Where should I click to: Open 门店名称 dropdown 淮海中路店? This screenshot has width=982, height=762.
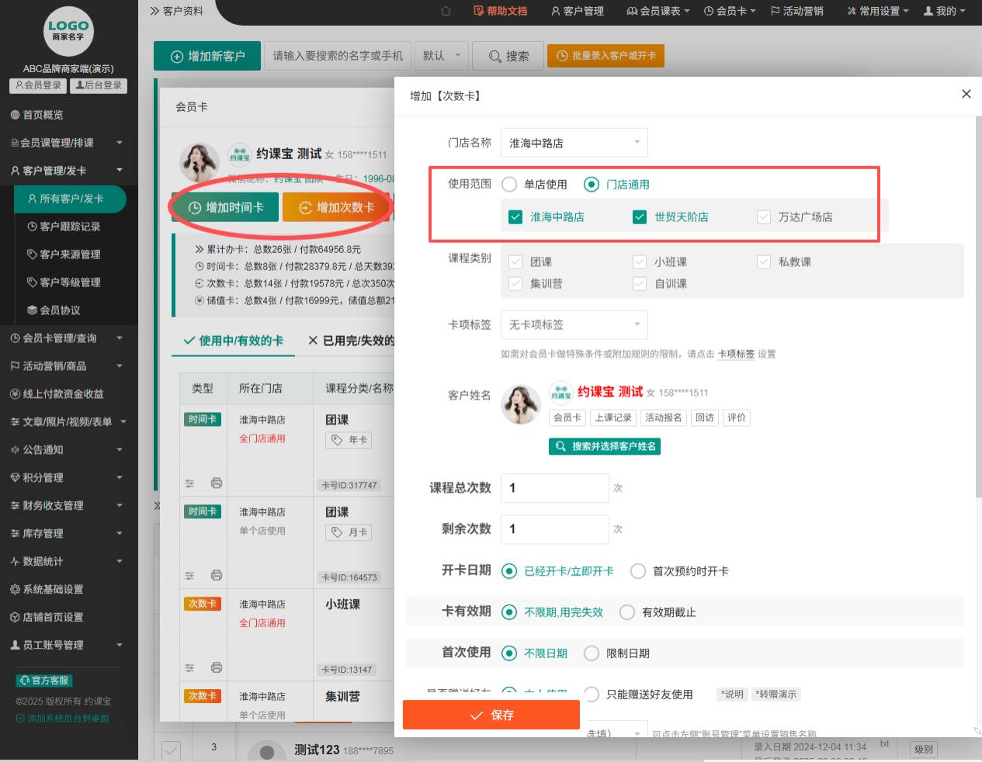(574, 143)
